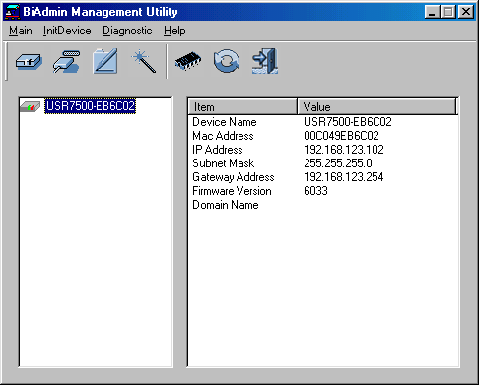Click the refresh arrows toolbar icon
Image resolution: width=479 pixels, height=385 pixels.
(227, 61)
